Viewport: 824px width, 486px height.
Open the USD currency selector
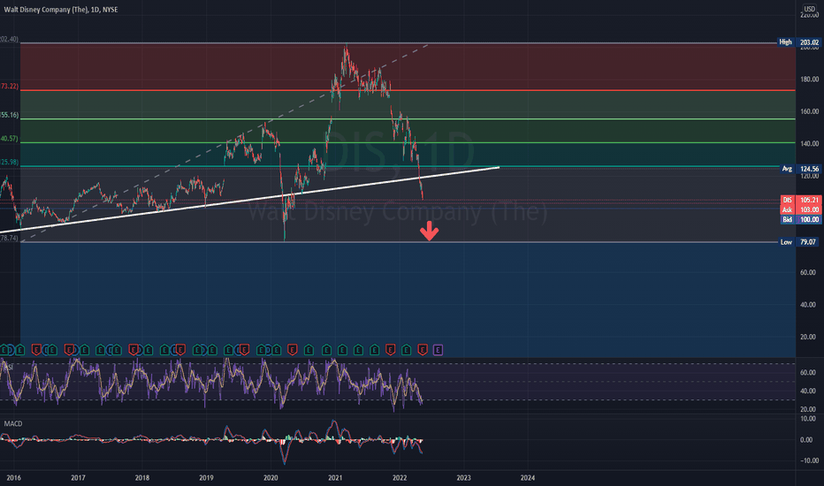[x=809, y=9]
